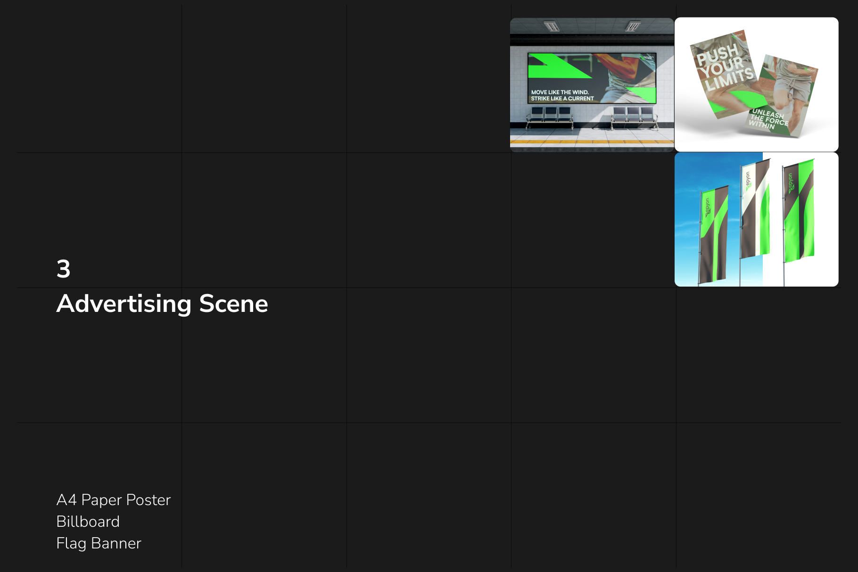Click the epyon logo on the rightmost flag
858x572 pixels.
point(791,183)
